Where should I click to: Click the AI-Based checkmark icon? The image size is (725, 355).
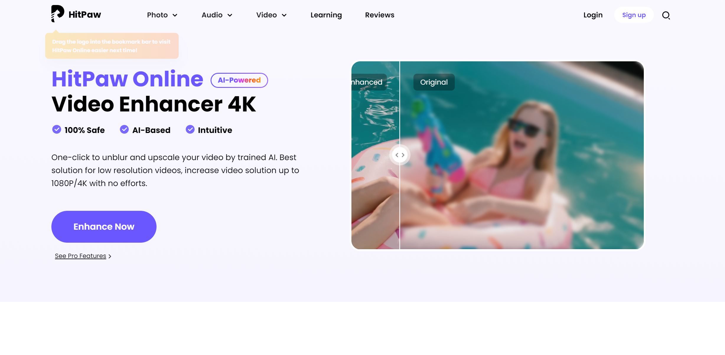(124, 130)
